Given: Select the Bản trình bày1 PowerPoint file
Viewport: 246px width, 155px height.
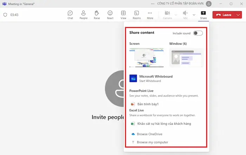Looking at the screenshot, I should coord(148,104).
